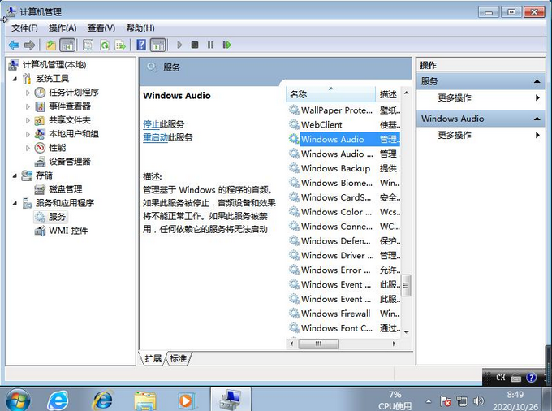Click the vertical scrollbar thumb in services list

pos(406,286)
